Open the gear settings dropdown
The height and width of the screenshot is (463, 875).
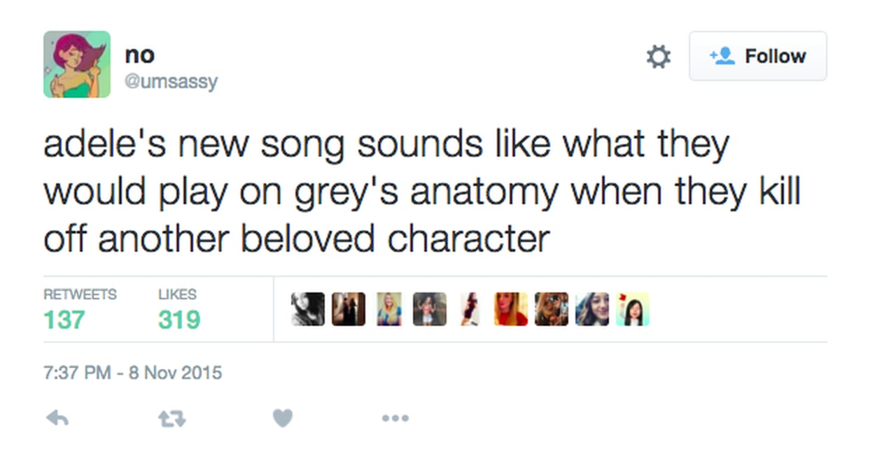658,57
